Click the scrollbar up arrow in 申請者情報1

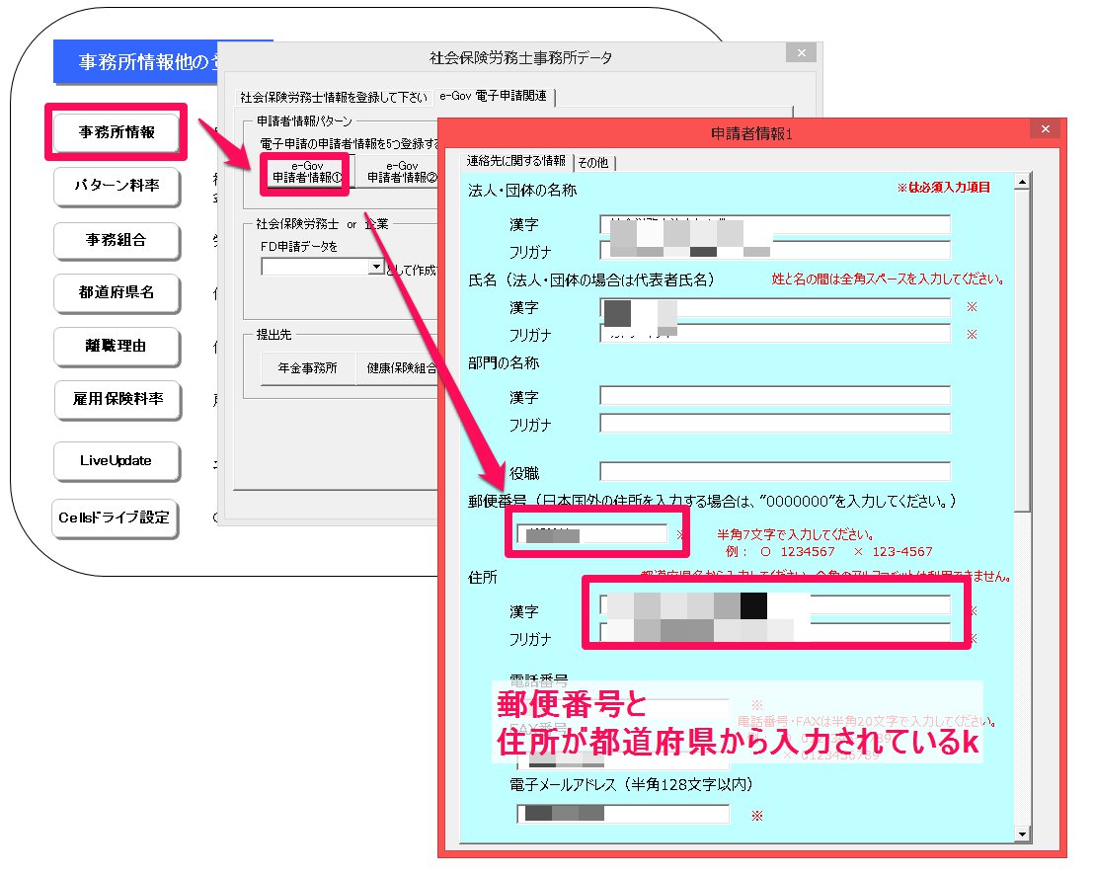click(x=1022, y=182)
